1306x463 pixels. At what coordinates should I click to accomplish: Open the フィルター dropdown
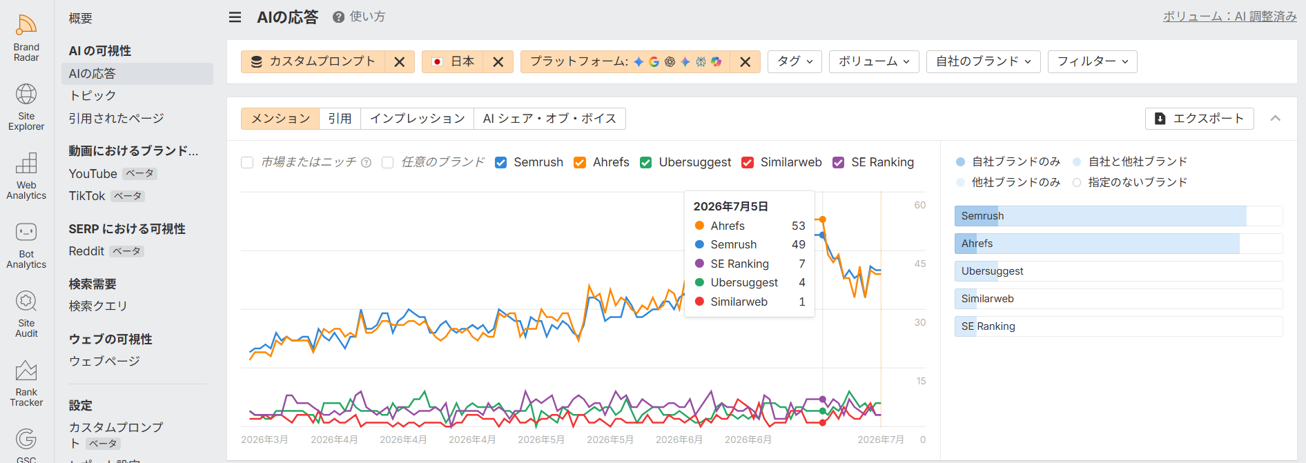[x=1092, y=61]
